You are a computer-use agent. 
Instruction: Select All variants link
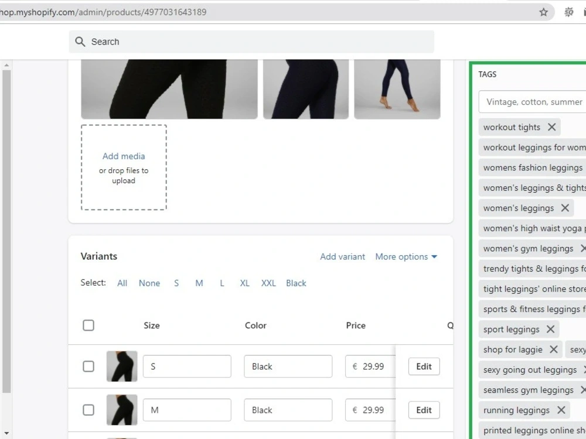122,283
